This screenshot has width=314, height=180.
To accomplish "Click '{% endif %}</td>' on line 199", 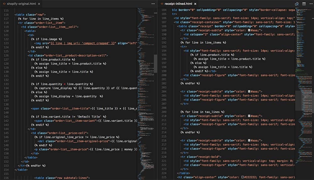I will [203, 71].
